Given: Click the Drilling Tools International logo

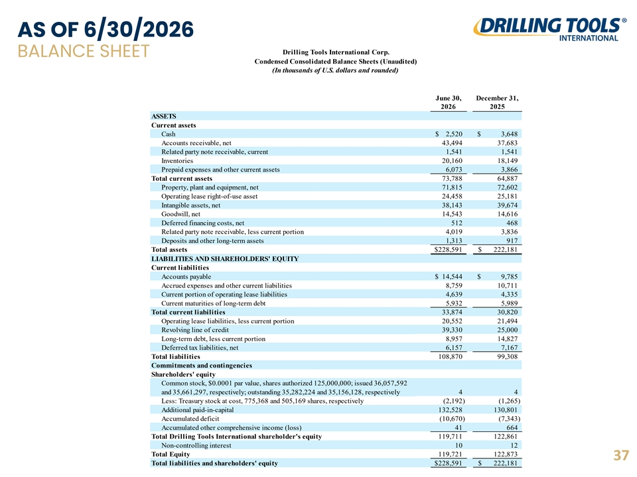Looking at the screenshot, I should [549, 30].
